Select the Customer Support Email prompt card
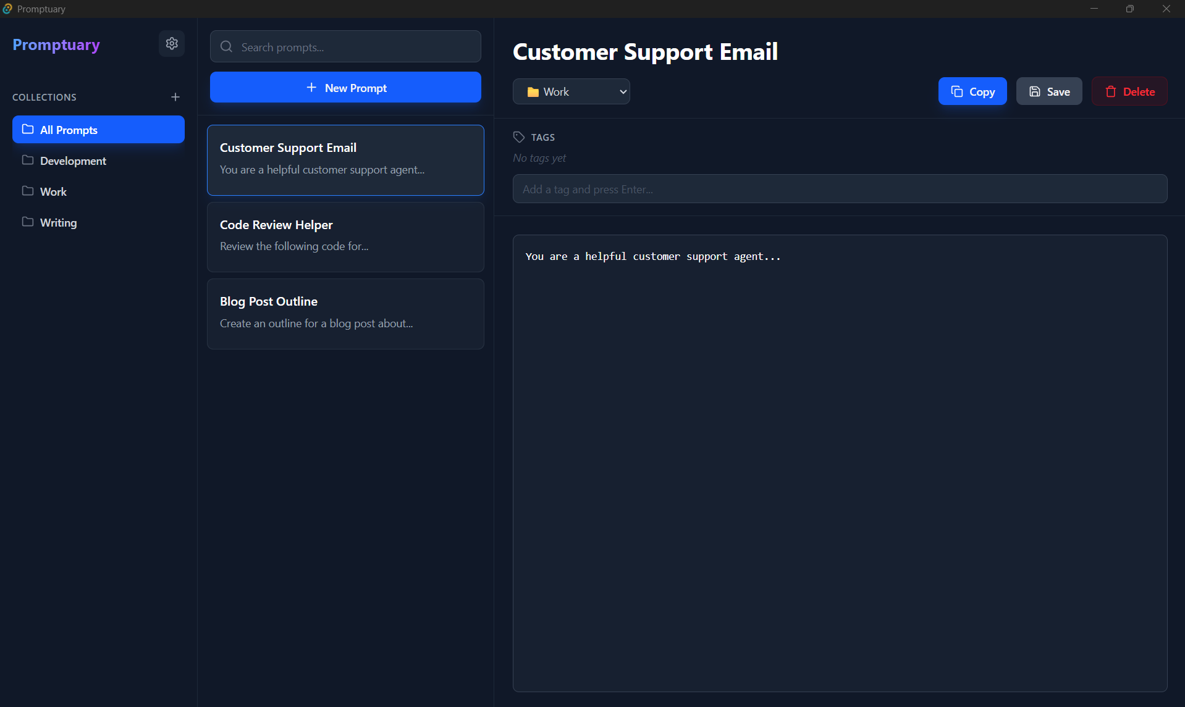This screenshot has width=1185, height=707. (345, 160)
